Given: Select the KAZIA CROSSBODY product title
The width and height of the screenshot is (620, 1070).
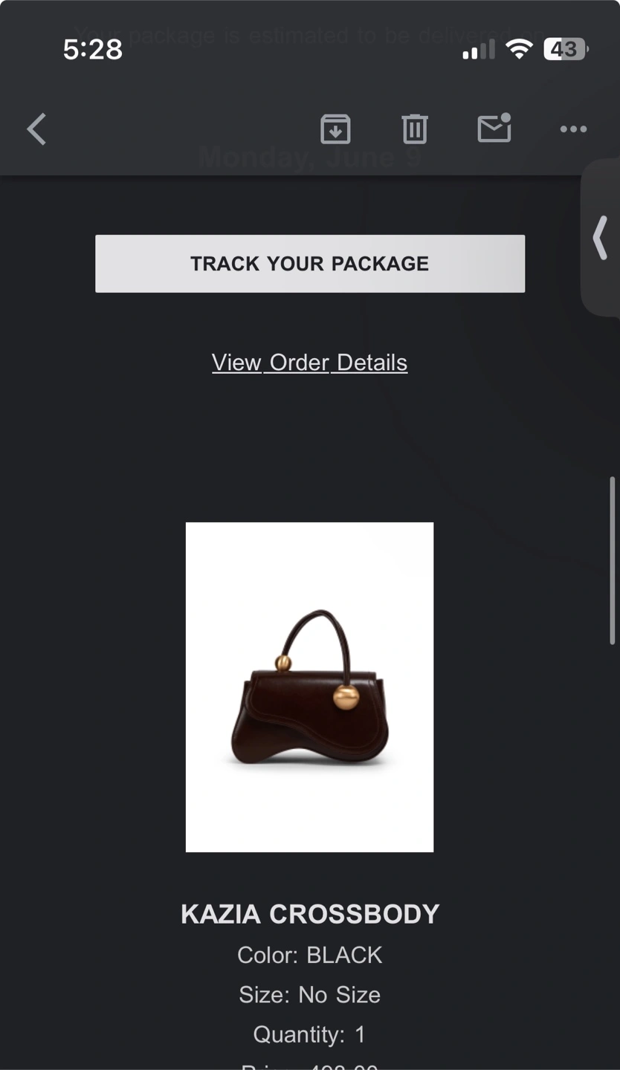Looking at the screenshot, I should tap(310, 914).
